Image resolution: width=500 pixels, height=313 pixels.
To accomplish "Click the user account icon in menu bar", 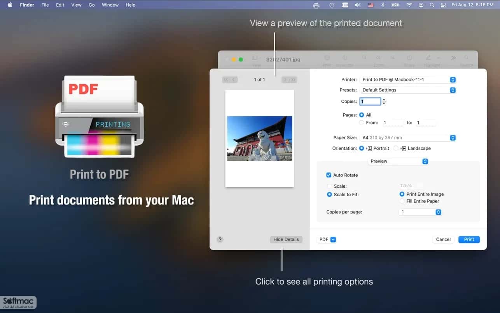I will coord(421,5).
